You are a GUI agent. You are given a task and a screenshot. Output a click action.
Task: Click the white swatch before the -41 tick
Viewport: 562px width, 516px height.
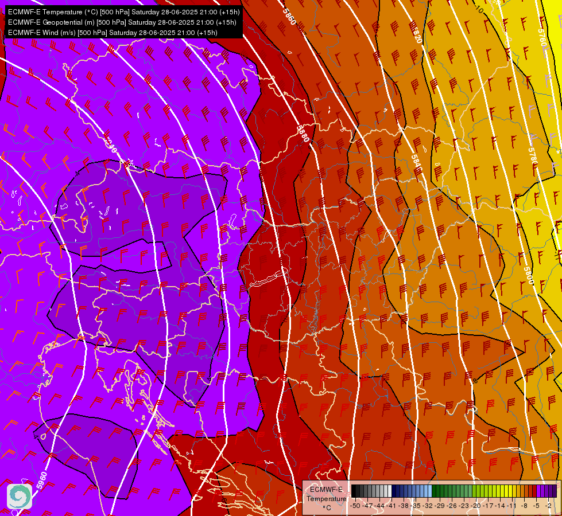tap(390, 491)
